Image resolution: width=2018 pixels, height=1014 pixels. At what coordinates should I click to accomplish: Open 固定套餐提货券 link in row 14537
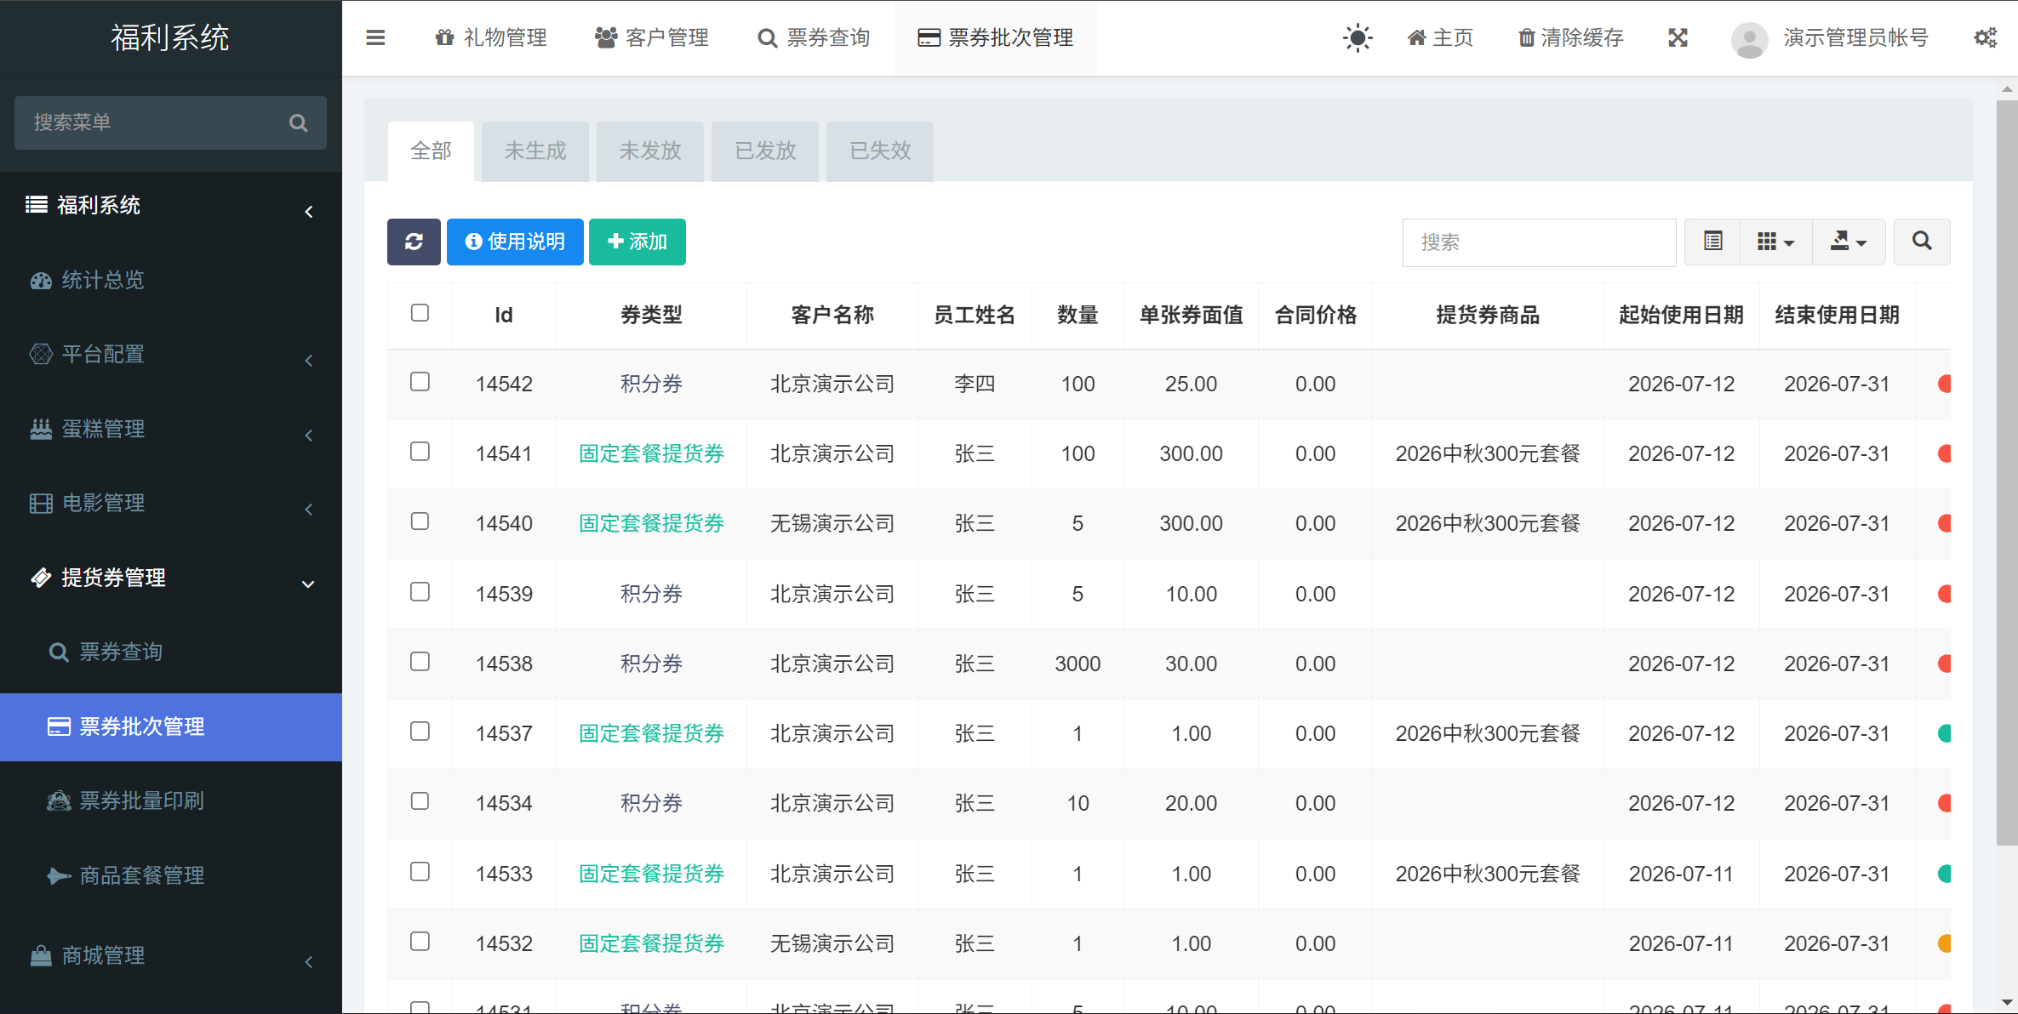tap(651, 733)
